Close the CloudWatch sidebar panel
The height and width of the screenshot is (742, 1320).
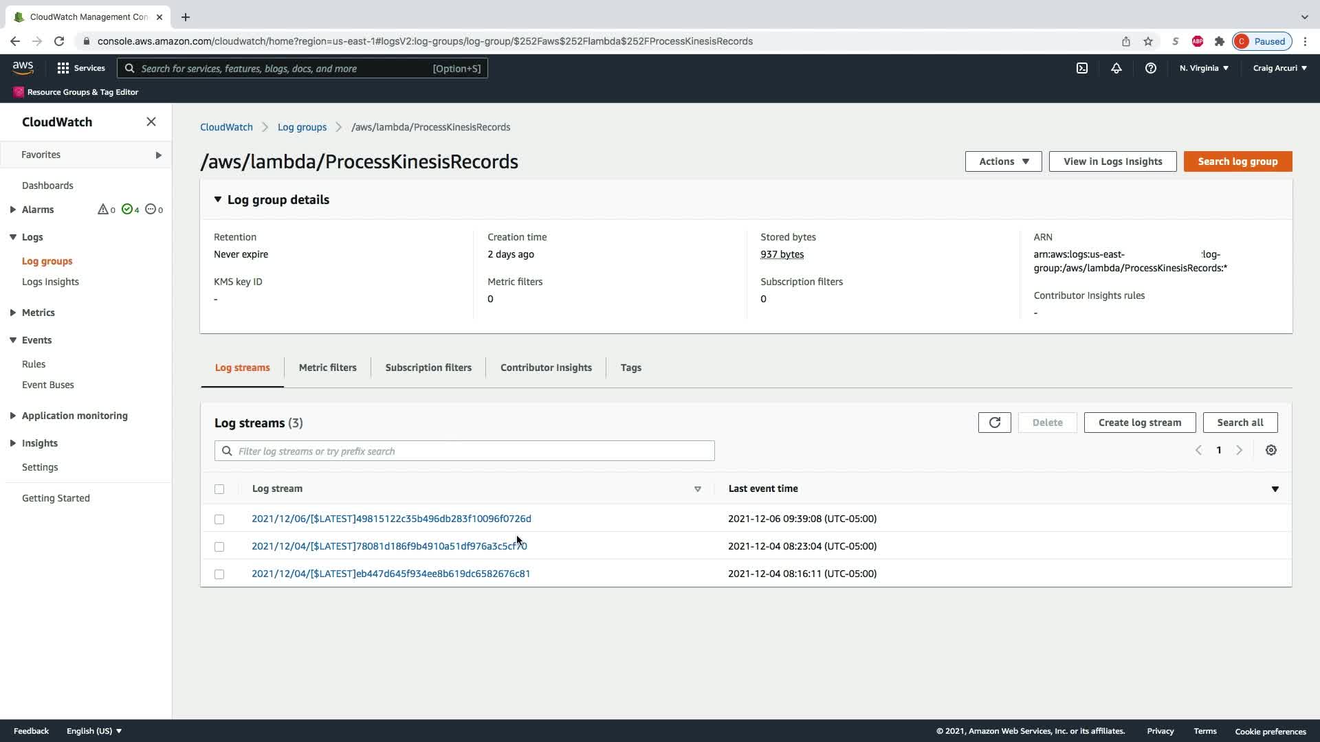click(151, 122)
